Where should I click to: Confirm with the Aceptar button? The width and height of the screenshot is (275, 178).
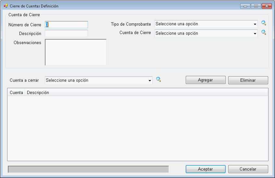tap(206, 169)
